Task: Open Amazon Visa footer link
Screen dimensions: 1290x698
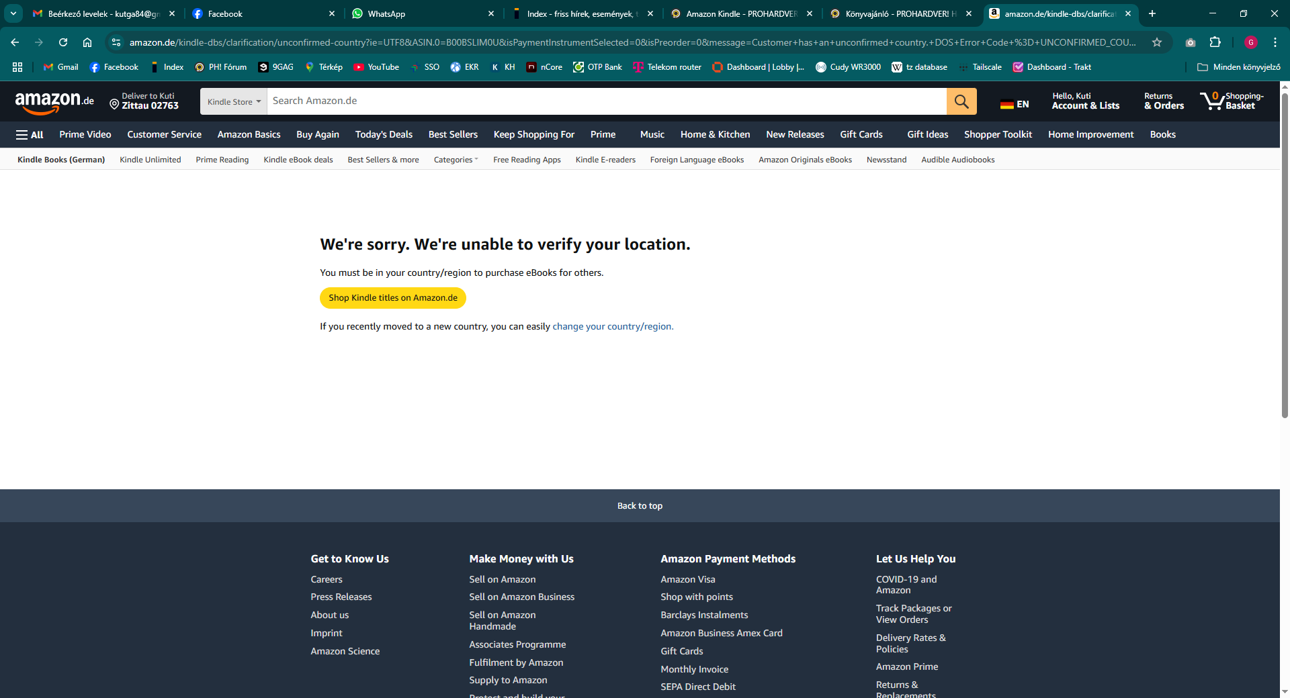Action: [687, 580]
